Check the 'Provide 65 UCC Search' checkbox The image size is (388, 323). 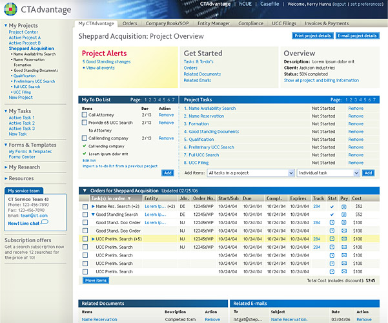(85, 122)
